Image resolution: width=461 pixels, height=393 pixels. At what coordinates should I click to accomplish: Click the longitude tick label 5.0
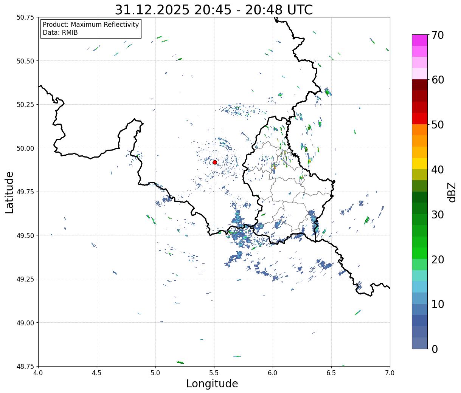(x=155, y=373)
